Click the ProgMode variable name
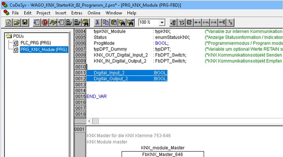The width and height of the screenshot is (283, 157). click(x=104, y=43)
